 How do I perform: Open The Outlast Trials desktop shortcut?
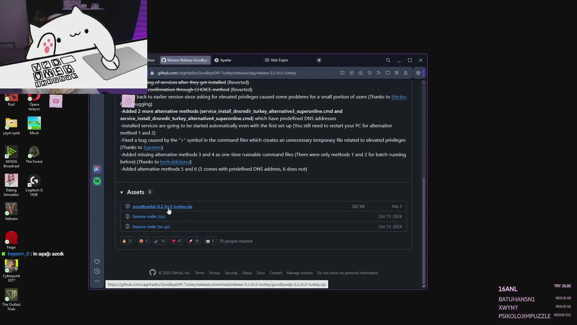11,300
